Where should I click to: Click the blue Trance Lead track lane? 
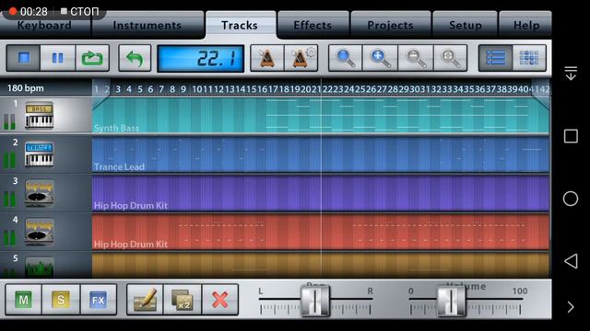[x=321, y=154]
